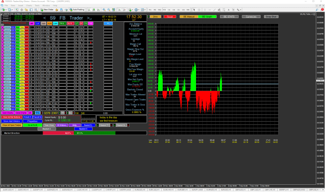This screenshot has height=192, width=325.
Task: Switch chart to bar chart style
Action: pyautogui.click(x=89, y=10)
